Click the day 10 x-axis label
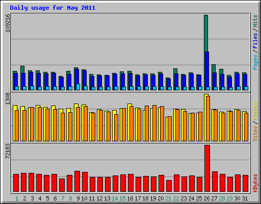 [84, 198]
